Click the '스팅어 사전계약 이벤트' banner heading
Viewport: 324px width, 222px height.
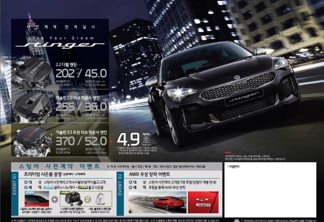pyautogui.click(x=59, y=166)
